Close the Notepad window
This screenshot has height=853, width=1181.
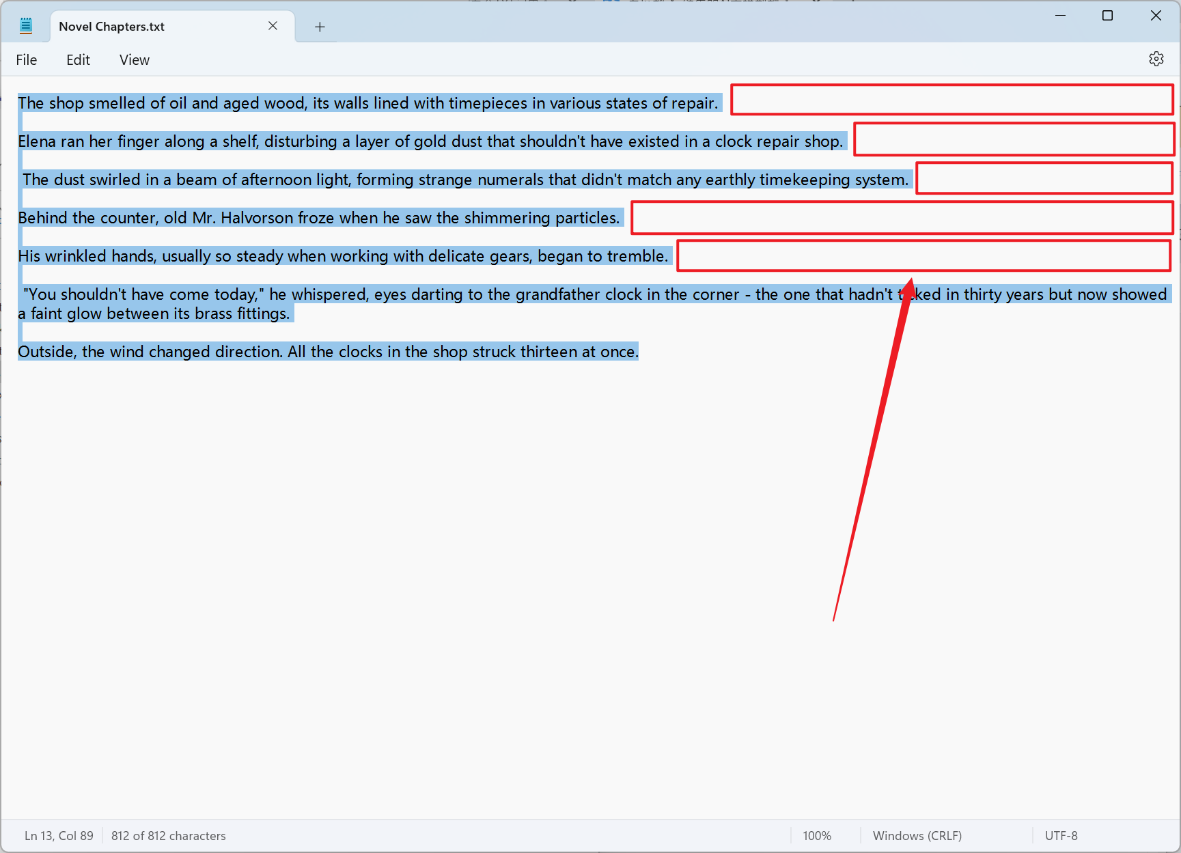1155,16
